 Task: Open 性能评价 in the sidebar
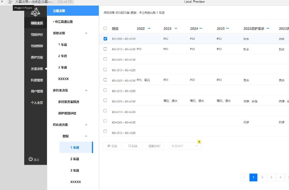click(37, 34)
